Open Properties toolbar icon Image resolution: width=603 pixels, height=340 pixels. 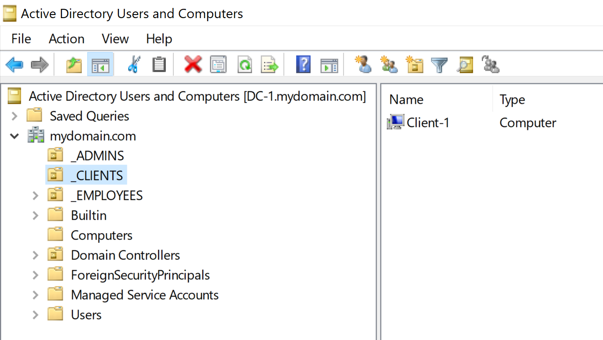pos(218,64)
